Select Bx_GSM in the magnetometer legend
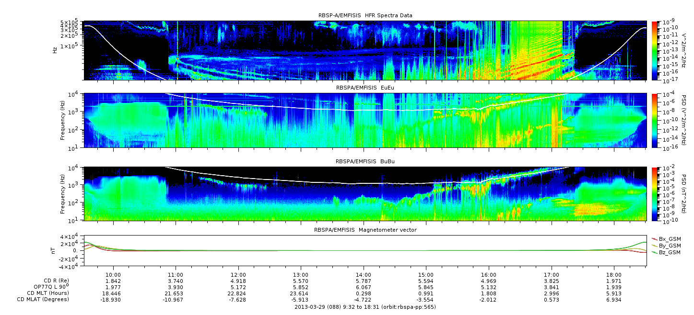The image size is (694, 315). click(669, 238)
